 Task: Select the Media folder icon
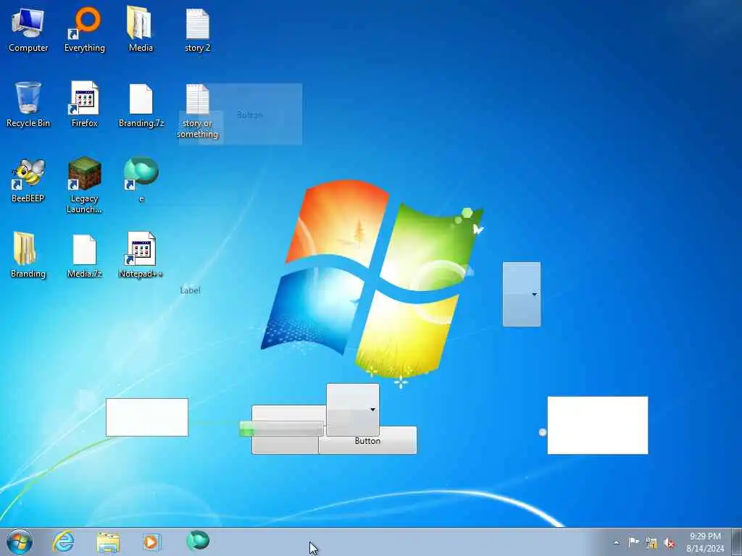141,30
